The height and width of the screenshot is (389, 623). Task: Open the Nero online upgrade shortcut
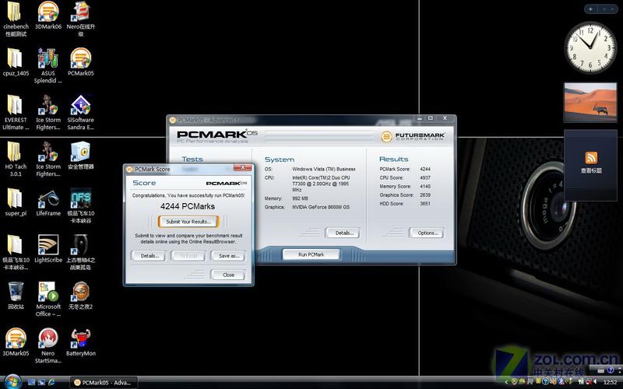tap(81, 19)
